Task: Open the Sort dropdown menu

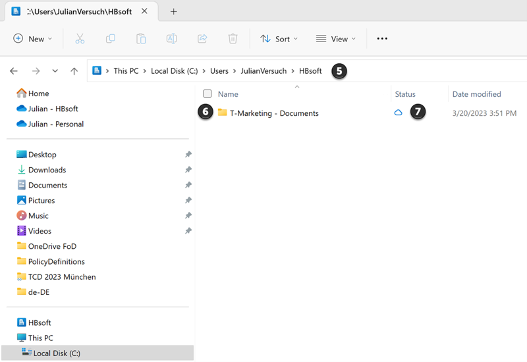Action: 279,39
